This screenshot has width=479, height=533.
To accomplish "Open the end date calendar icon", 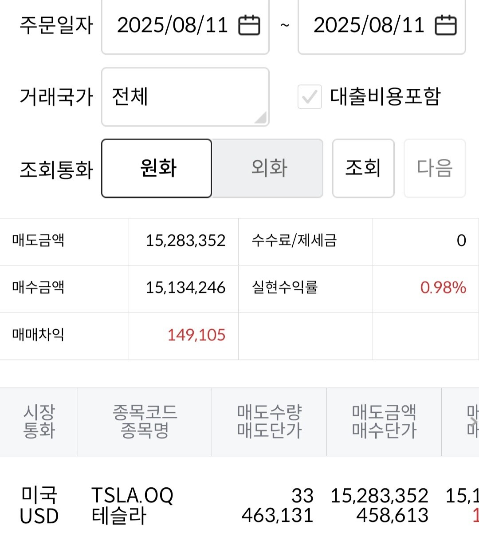I will point(445,25).
